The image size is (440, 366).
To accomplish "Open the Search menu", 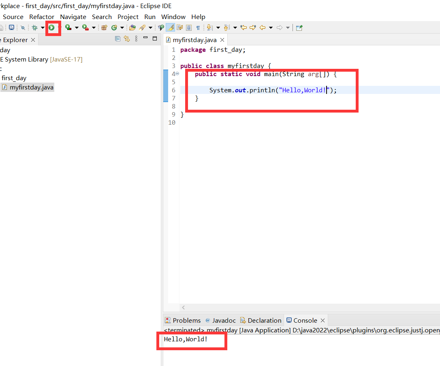I will click(x=102, y=17).
